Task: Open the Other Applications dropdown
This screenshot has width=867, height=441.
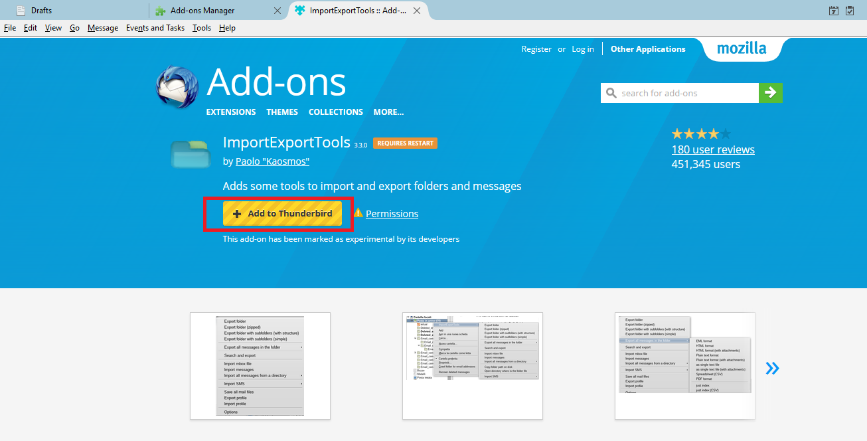Action: click(648, 49)
